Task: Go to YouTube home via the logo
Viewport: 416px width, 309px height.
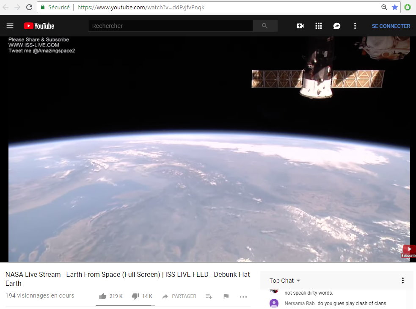Action: pos(39,26)
